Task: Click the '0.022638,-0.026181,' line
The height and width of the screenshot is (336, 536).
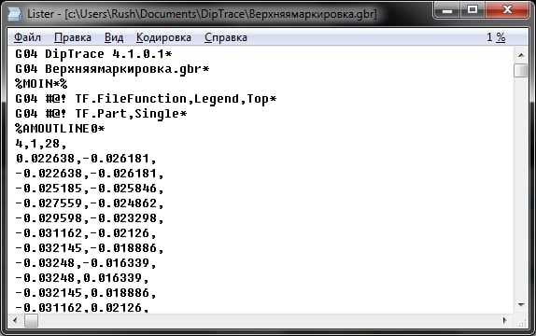Action: click(86, 159)
